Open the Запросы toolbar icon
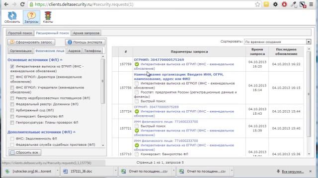 (31, 17)
